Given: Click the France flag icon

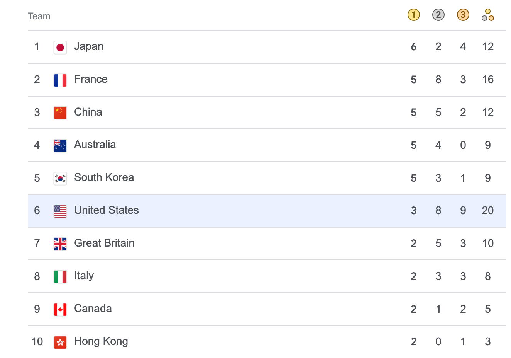Looking at the screenshot, I should point(60,80).
